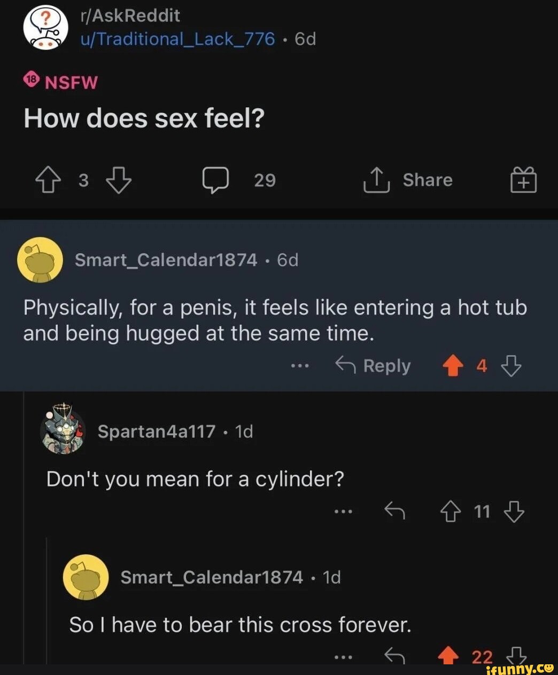Upvote the AskReddit post
Viewport: 558px width, 675px height.
(x=48, y=180)
